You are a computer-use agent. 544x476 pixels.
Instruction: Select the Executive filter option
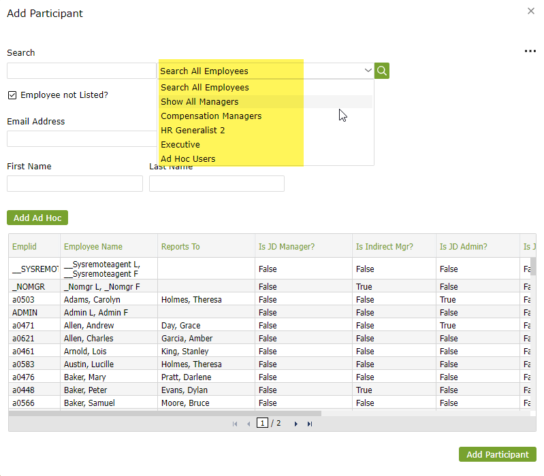click(180, 145)
